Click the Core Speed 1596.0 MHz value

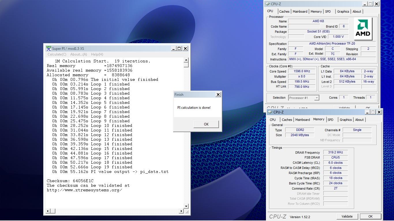[302, 71]
